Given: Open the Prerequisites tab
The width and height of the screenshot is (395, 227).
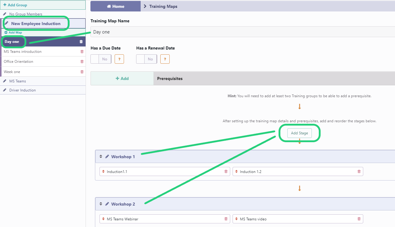Looking at the screenshot, I should pos(170,78).
